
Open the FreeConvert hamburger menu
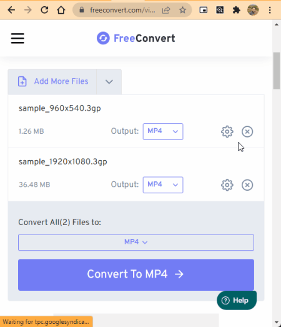(17, 38)
